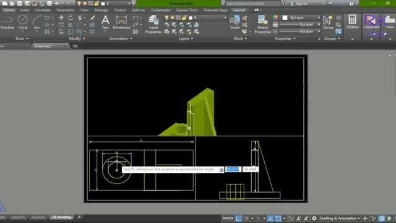Activate the Rotate tool

(71, 18)
